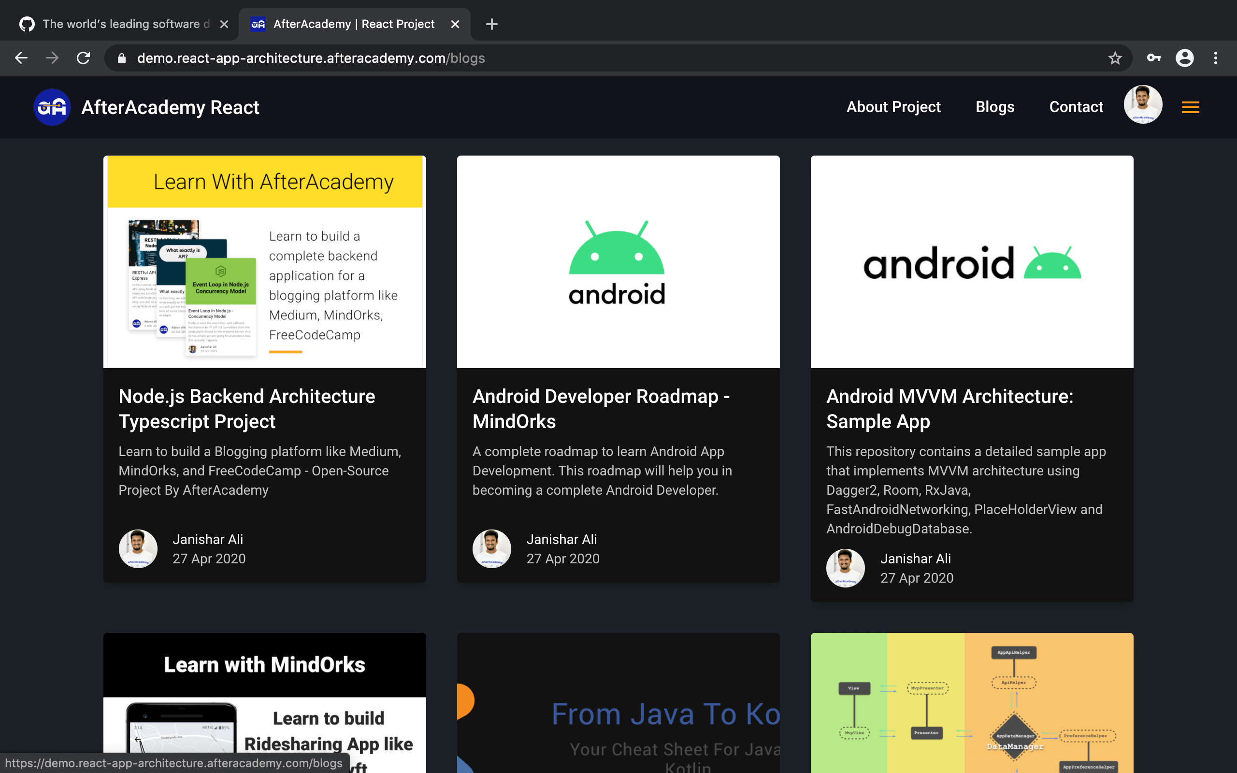This screenshot has height=773, width=1237.
Task: Open the Android MVVM Architecture thumbnail
Action: (972, 262)
